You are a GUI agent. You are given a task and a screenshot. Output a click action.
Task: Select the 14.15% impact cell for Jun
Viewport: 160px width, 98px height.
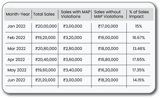click(138, 80)
